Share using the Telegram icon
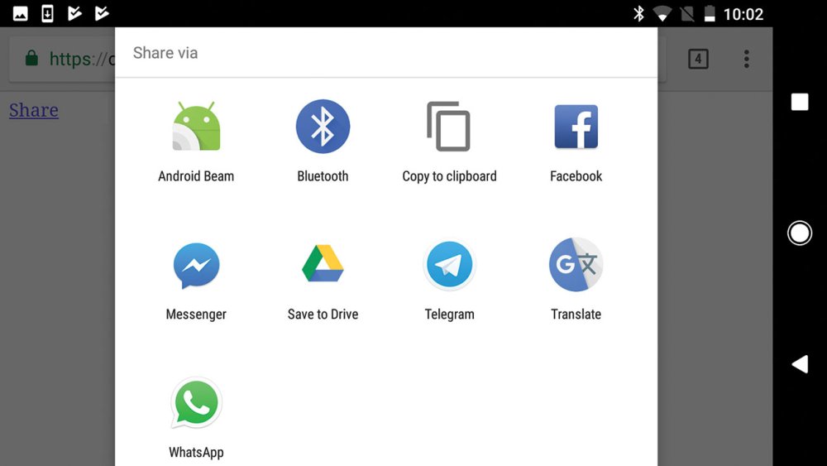The image size is (827, 466). (x=449, y=264)
